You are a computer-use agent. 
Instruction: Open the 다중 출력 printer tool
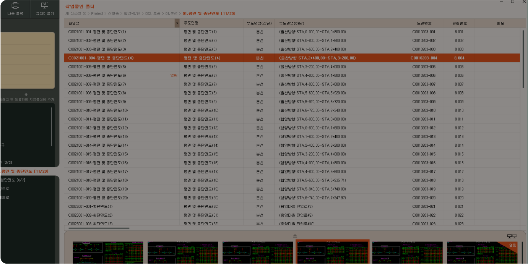tap(15, 9)
